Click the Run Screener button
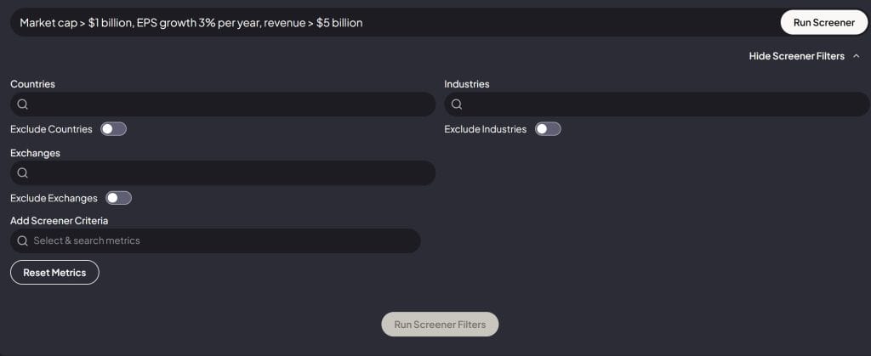 click(x=823, y=23)
